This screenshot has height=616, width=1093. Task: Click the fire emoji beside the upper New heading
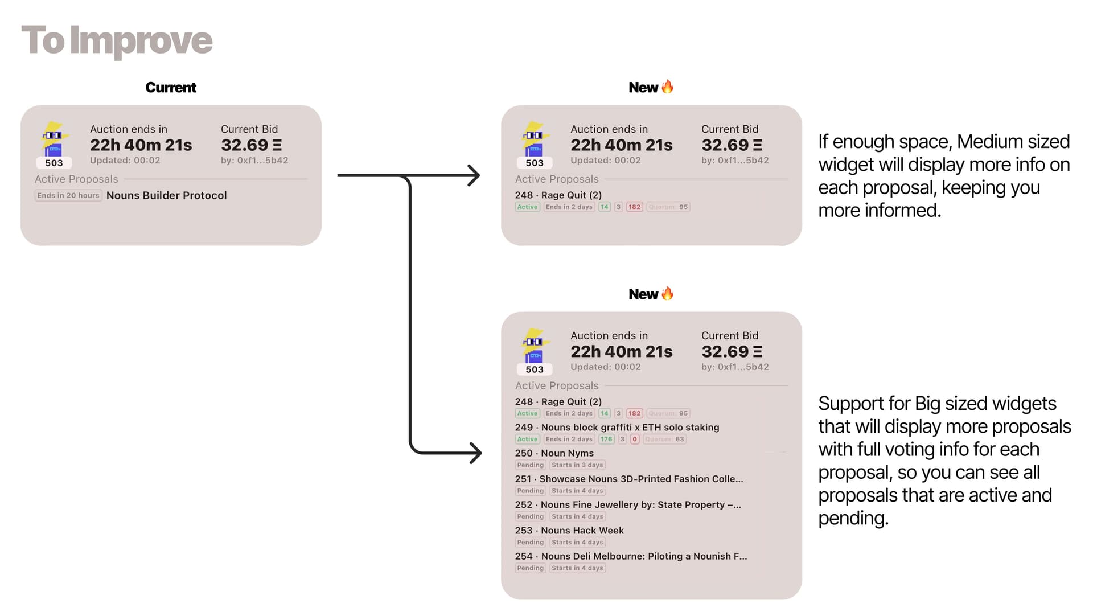[x=668, y=87]
